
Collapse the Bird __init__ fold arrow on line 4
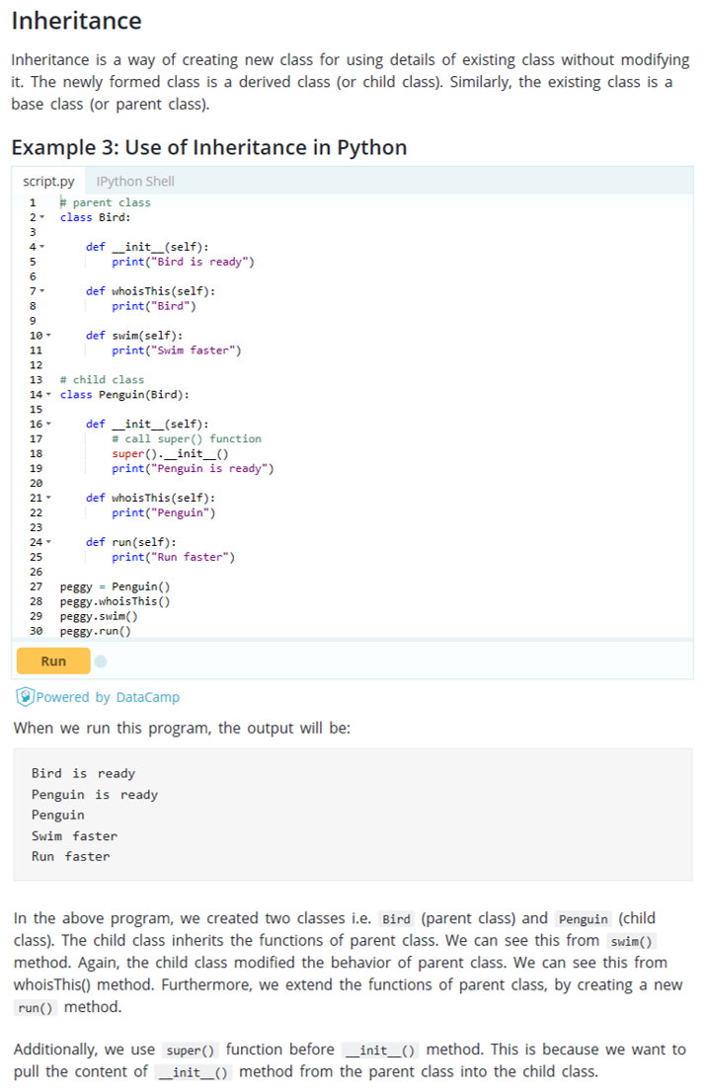pos(42,246)
